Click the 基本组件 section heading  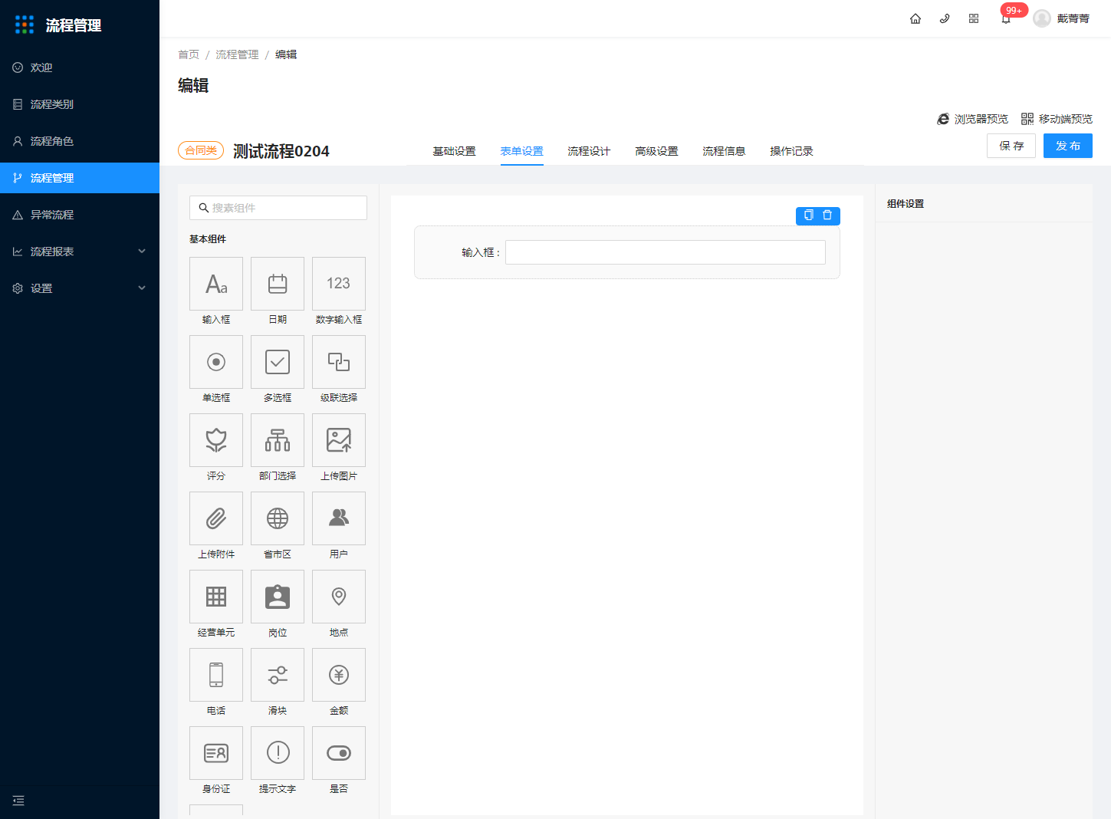point(208,239)
